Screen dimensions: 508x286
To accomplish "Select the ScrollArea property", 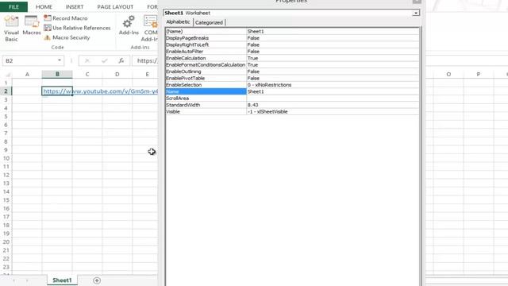I will tap(206, 99).
